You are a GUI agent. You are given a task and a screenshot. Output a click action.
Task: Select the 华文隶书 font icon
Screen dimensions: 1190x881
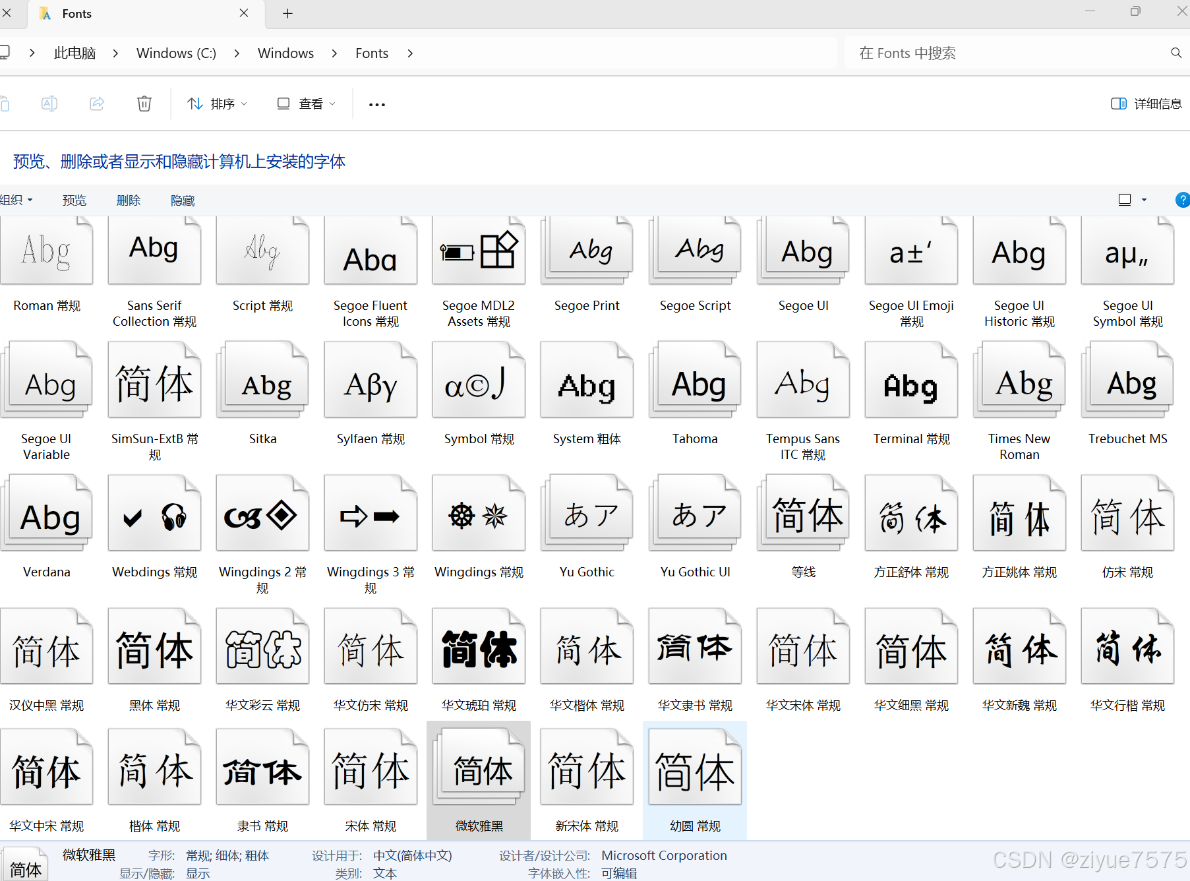[695, 648]
